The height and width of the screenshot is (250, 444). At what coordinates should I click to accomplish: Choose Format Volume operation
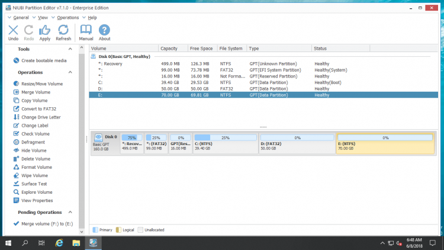click(33, 167)
